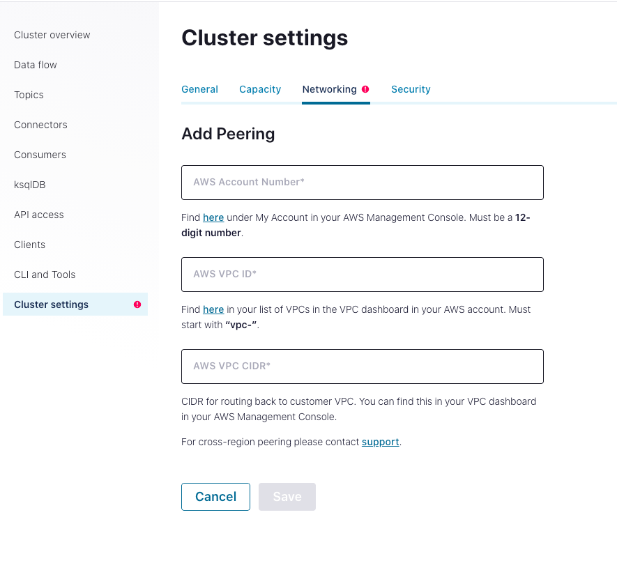
Task: Click the alert icon beside Cluster settings sidebar
Action: point(137,304)
